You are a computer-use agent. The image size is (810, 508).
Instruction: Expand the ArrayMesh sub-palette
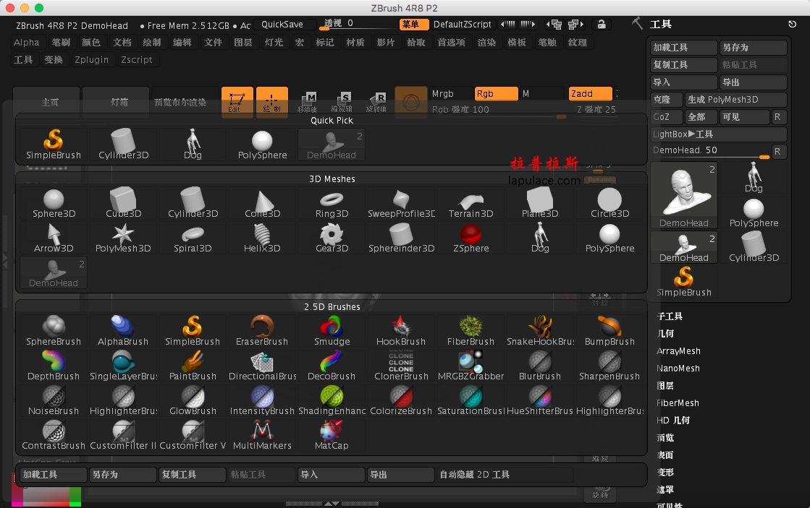click(678, 350)
